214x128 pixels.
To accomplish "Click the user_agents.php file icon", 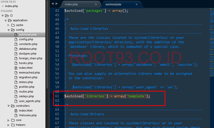I will [16, 101].
